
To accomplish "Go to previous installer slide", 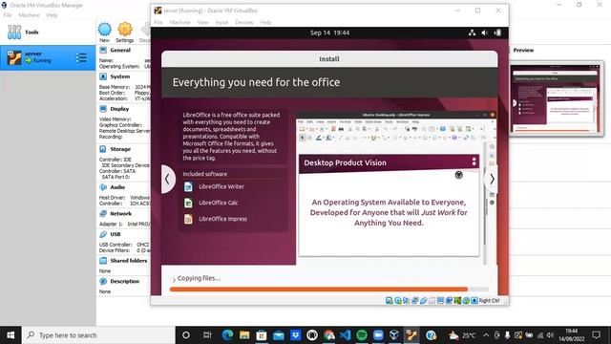I will (x=168, y=179).
